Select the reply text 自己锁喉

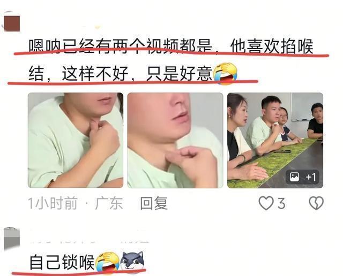click(62, 262)
